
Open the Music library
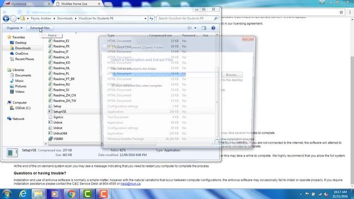pyautogui.click(x=19, y=81)
